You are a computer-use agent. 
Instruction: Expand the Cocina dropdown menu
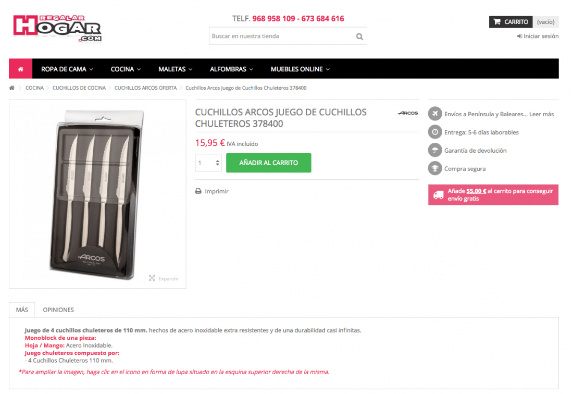point(126,69)
